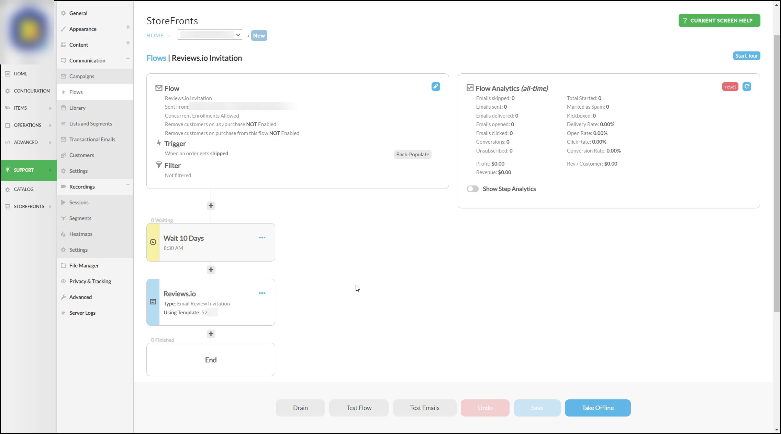Click the Privacy & Tracking eye icon
Image resolution: width=781 pixels, height=434 pixels.
point(64,281)
